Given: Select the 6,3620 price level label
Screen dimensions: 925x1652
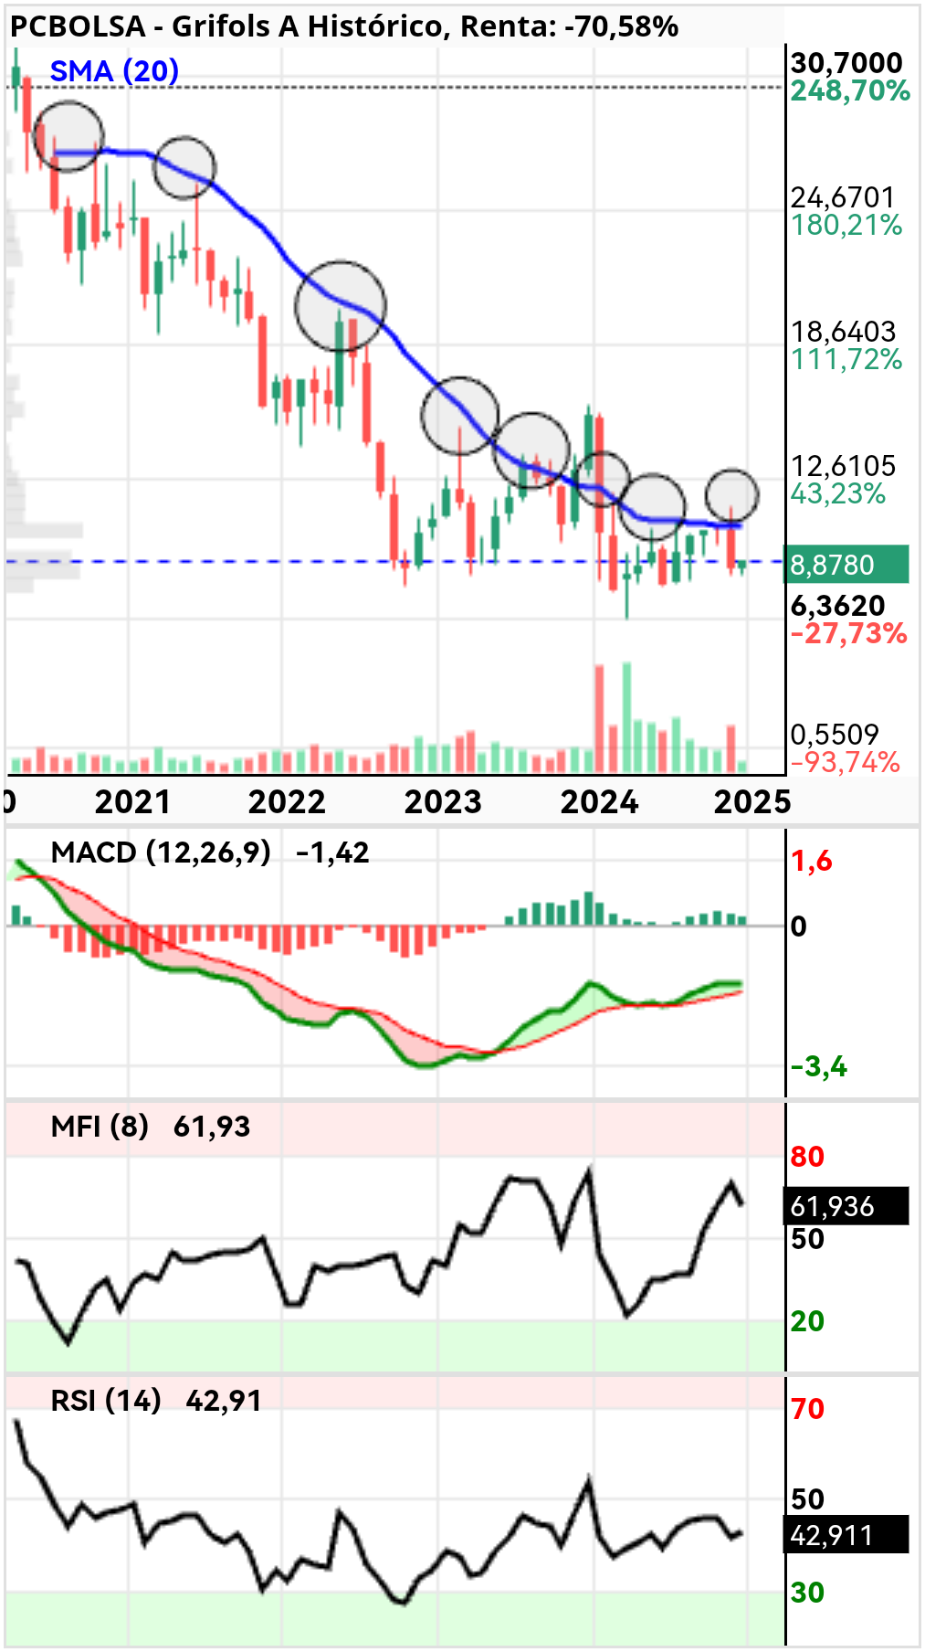Looking at the screenshot, I should tap(837, 606).
